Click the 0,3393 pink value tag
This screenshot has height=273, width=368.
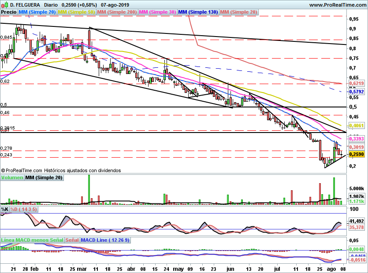(x=357, y=139)
